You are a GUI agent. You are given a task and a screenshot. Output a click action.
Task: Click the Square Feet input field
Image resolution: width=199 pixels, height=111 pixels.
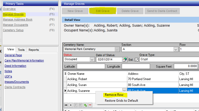point(186,66)
